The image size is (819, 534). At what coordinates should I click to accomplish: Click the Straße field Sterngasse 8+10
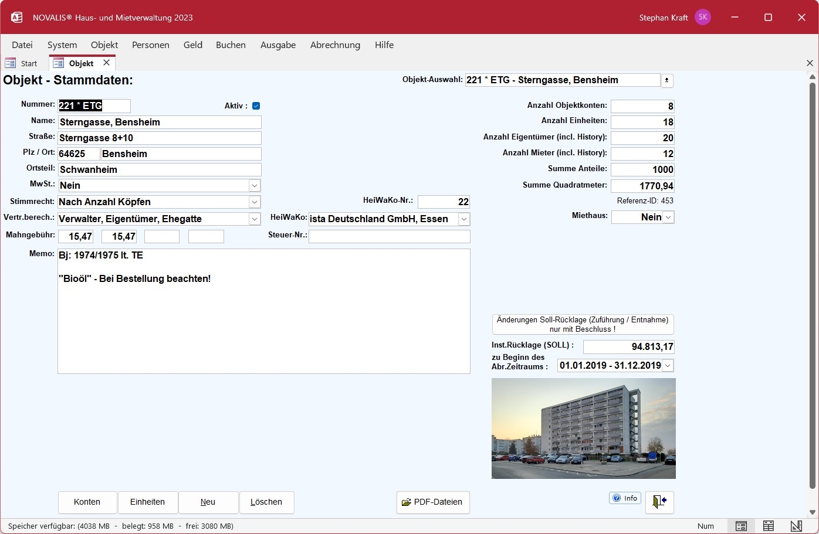tap(160, 138)
